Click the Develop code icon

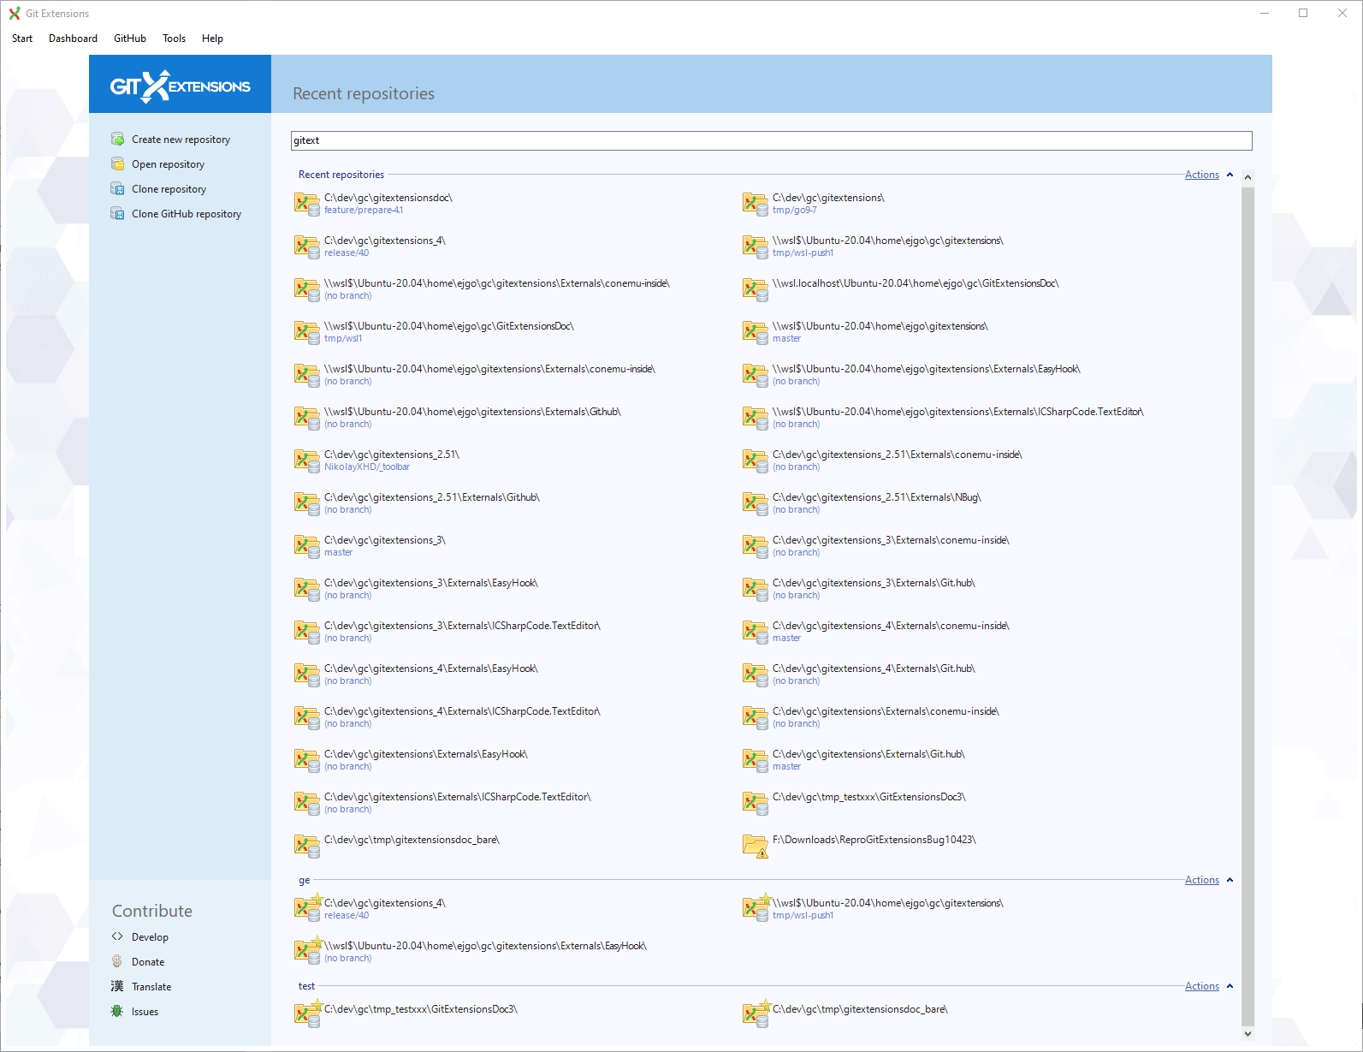click(117, 936)
